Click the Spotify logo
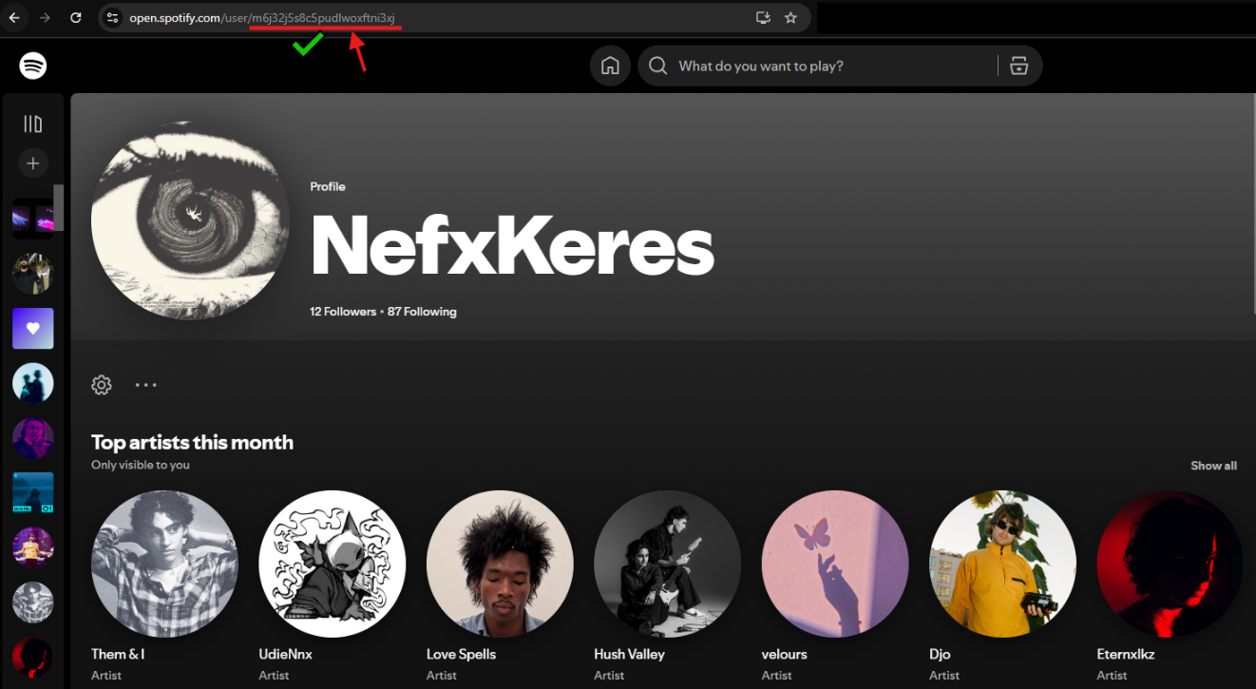The image size is (1256, 689). pos(33,66)
